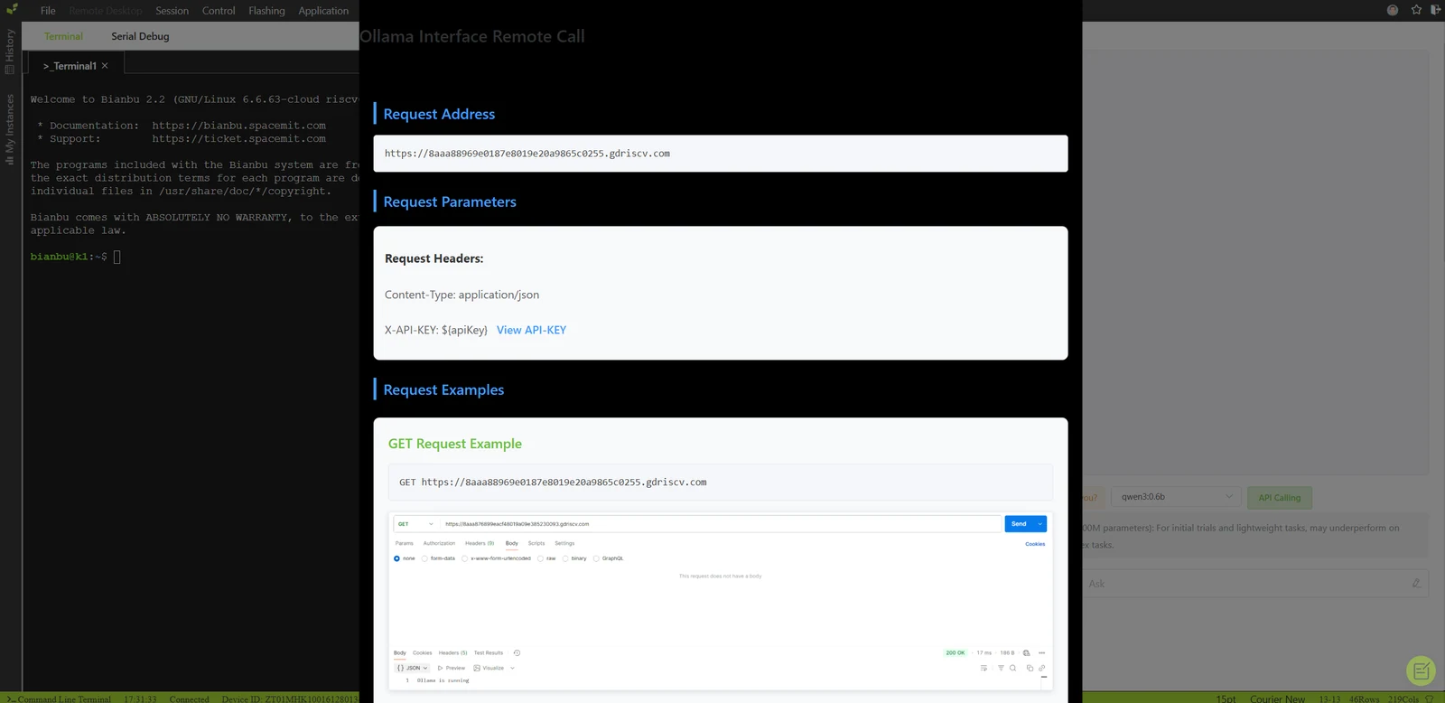Open the Flashing menu
The width and height of the screenshot is (1445, 703).
point(266,11)
